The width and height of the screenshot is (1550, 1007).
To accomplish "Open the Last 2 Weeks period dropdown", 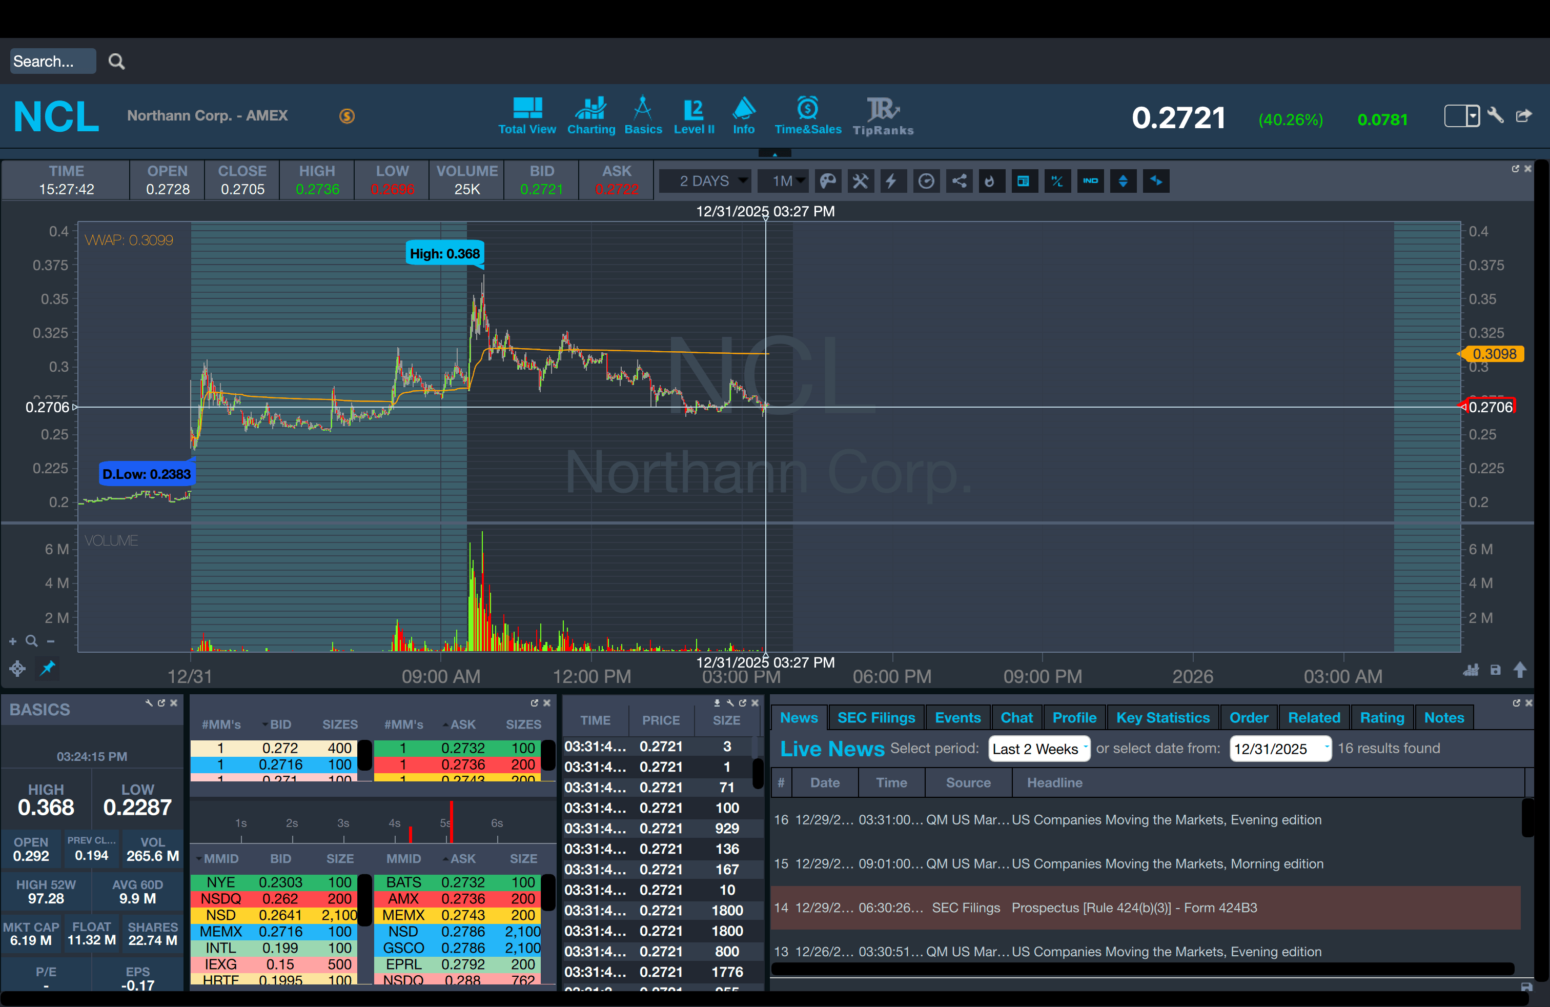I will (x=1038, y=749).
